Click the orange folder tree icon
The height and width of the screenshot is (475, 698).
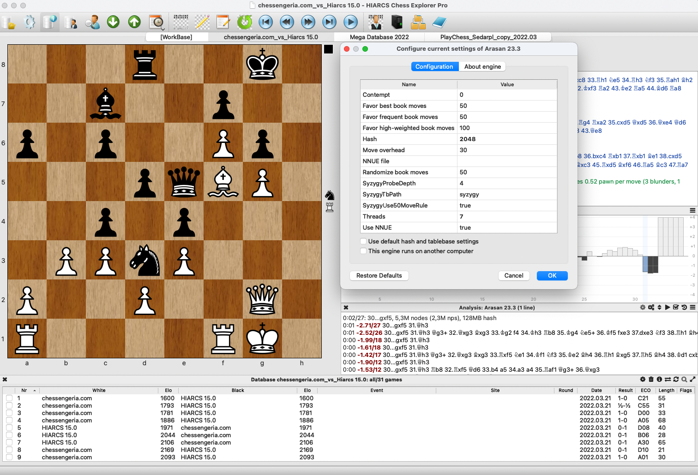(x=418, y=22)
